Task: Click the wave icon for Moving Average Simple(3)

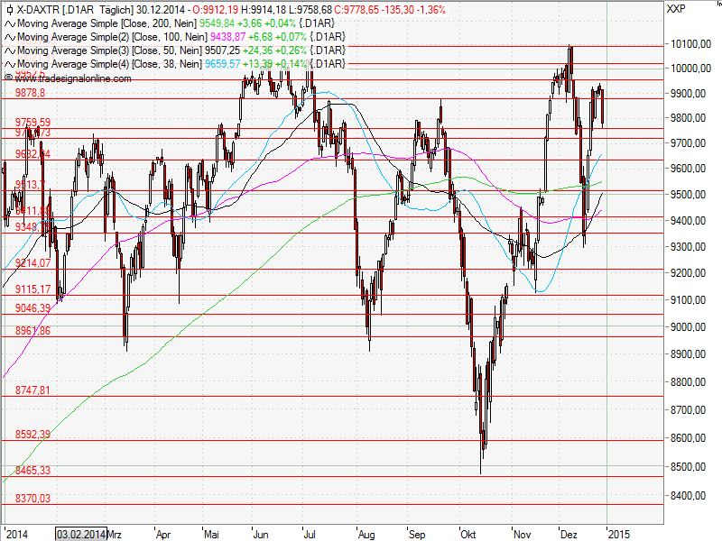Action: click(8, 50)
